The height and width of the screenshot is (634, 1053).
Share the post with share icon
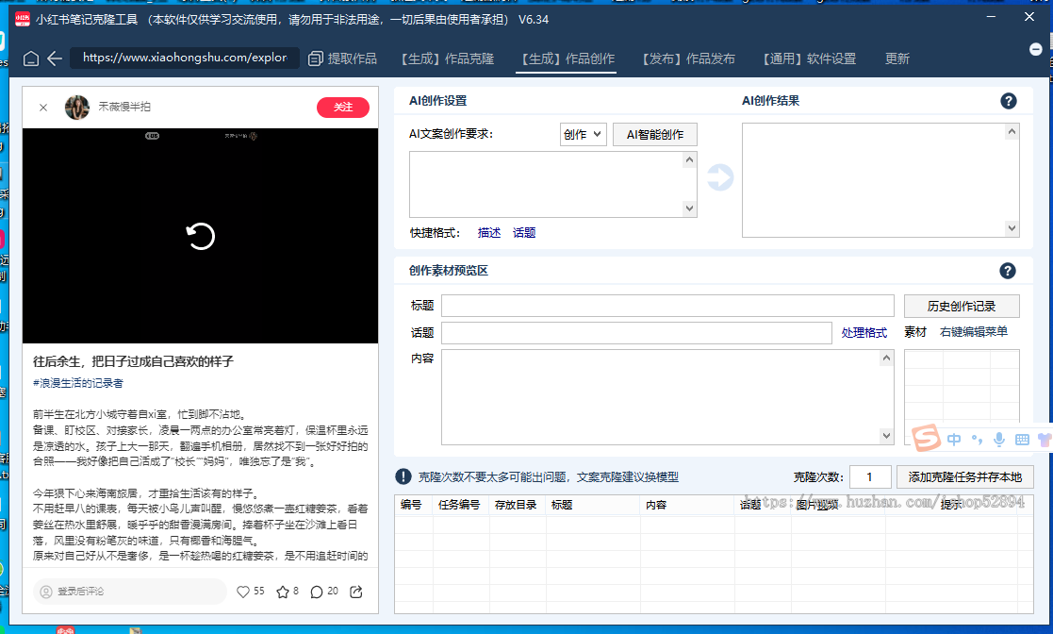coord(356,592)
